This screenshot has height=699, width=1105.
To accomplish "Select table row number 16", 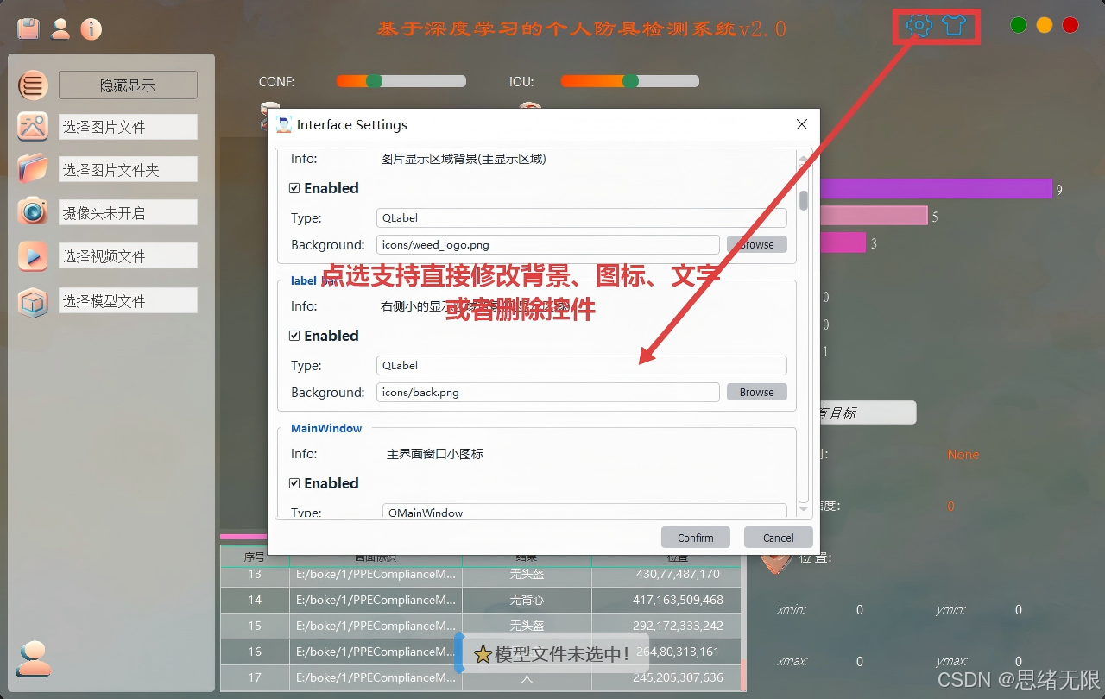I will (x=480, y=652).
